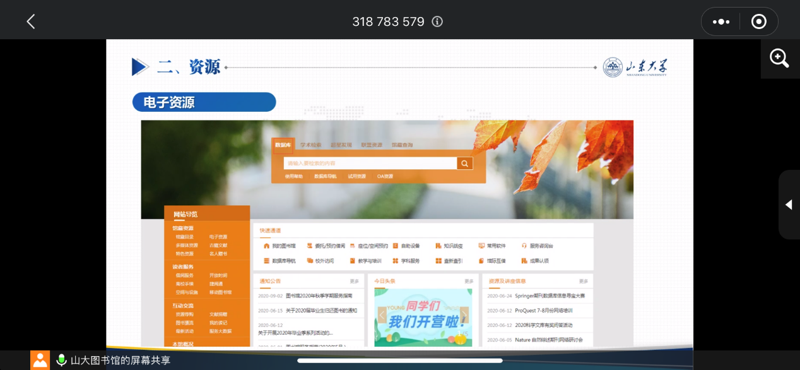Click the orange search button in the search box
The width and height of the screenshot is (800, 370).
(x=465, y=164)
